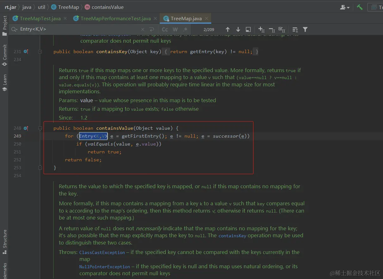Collapse containsValue method at line 248
This screenshot has width=383, height=279.
(x=40, y=128)
